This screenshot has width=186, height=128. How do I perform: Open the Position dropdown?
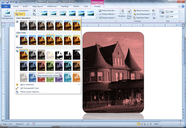tap(122, 14)
